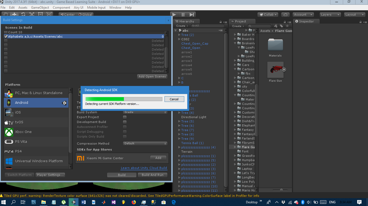Uncheck the Alphabets abc scene checkbox
Viewport: 368px width, 206px height.
6,36
